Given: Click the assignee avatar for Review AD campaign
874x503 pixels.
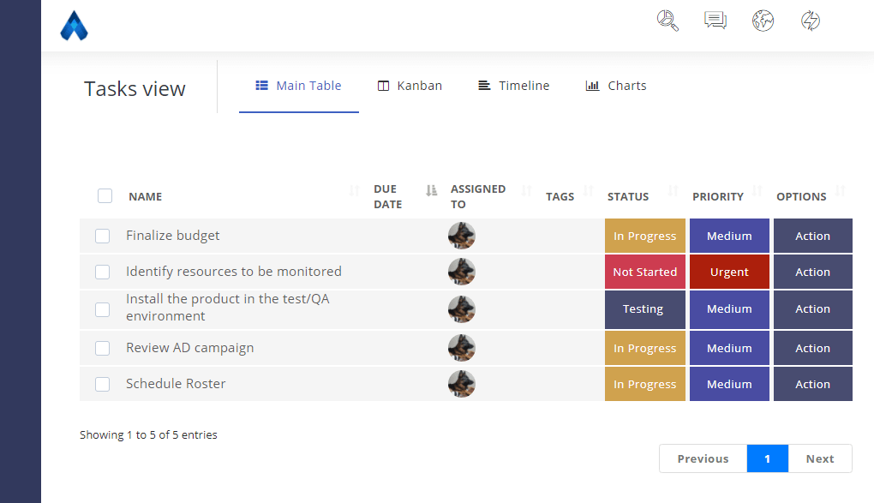Looking at the screenshot, I should (462, 348).
